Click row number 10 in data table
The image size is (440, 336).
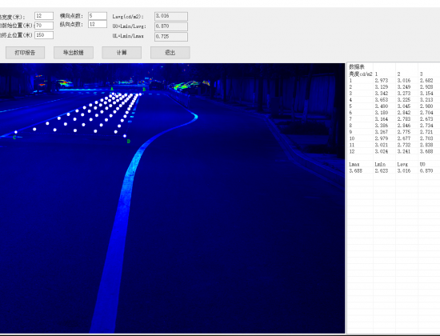pos(352,138)
